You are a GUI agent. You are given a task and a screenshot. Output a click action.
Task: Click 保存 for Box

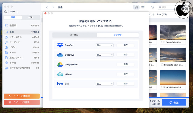(x=125, y=84)
